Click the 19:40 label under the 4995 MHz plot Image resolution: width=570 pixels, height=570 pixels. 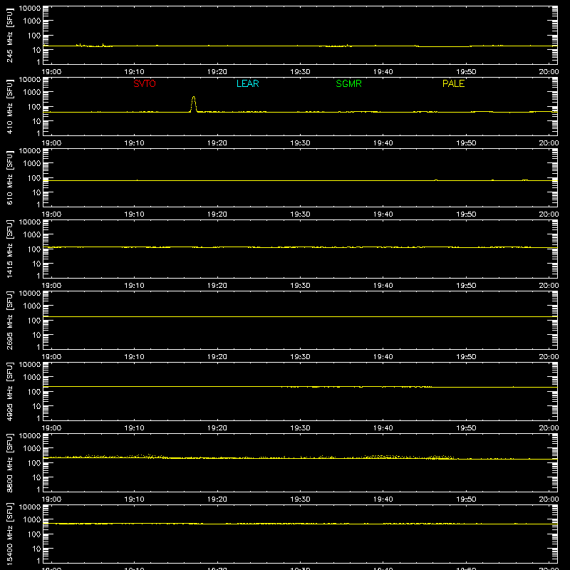point(383,428)
